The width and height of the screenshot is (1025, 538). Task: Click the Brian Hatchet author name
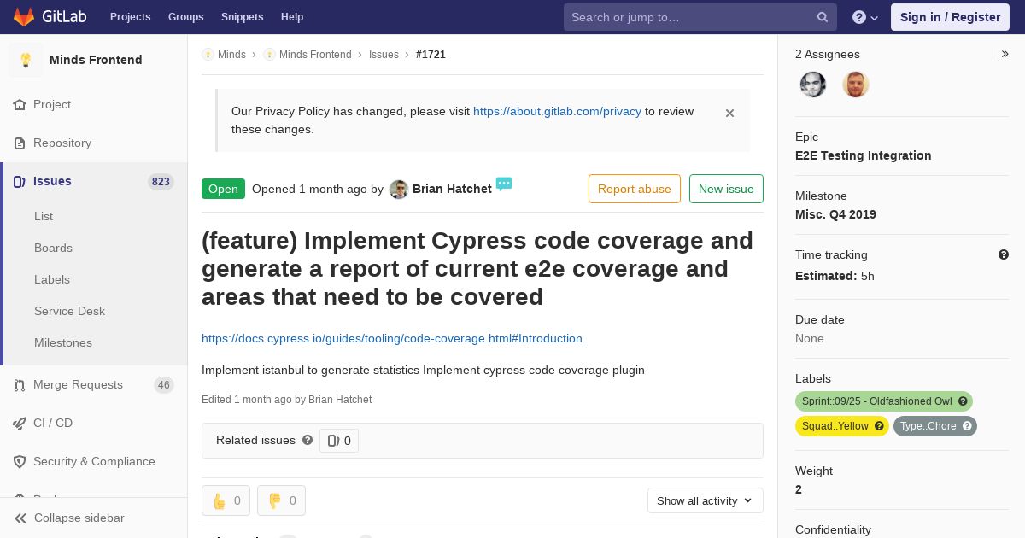pos(452,189)
